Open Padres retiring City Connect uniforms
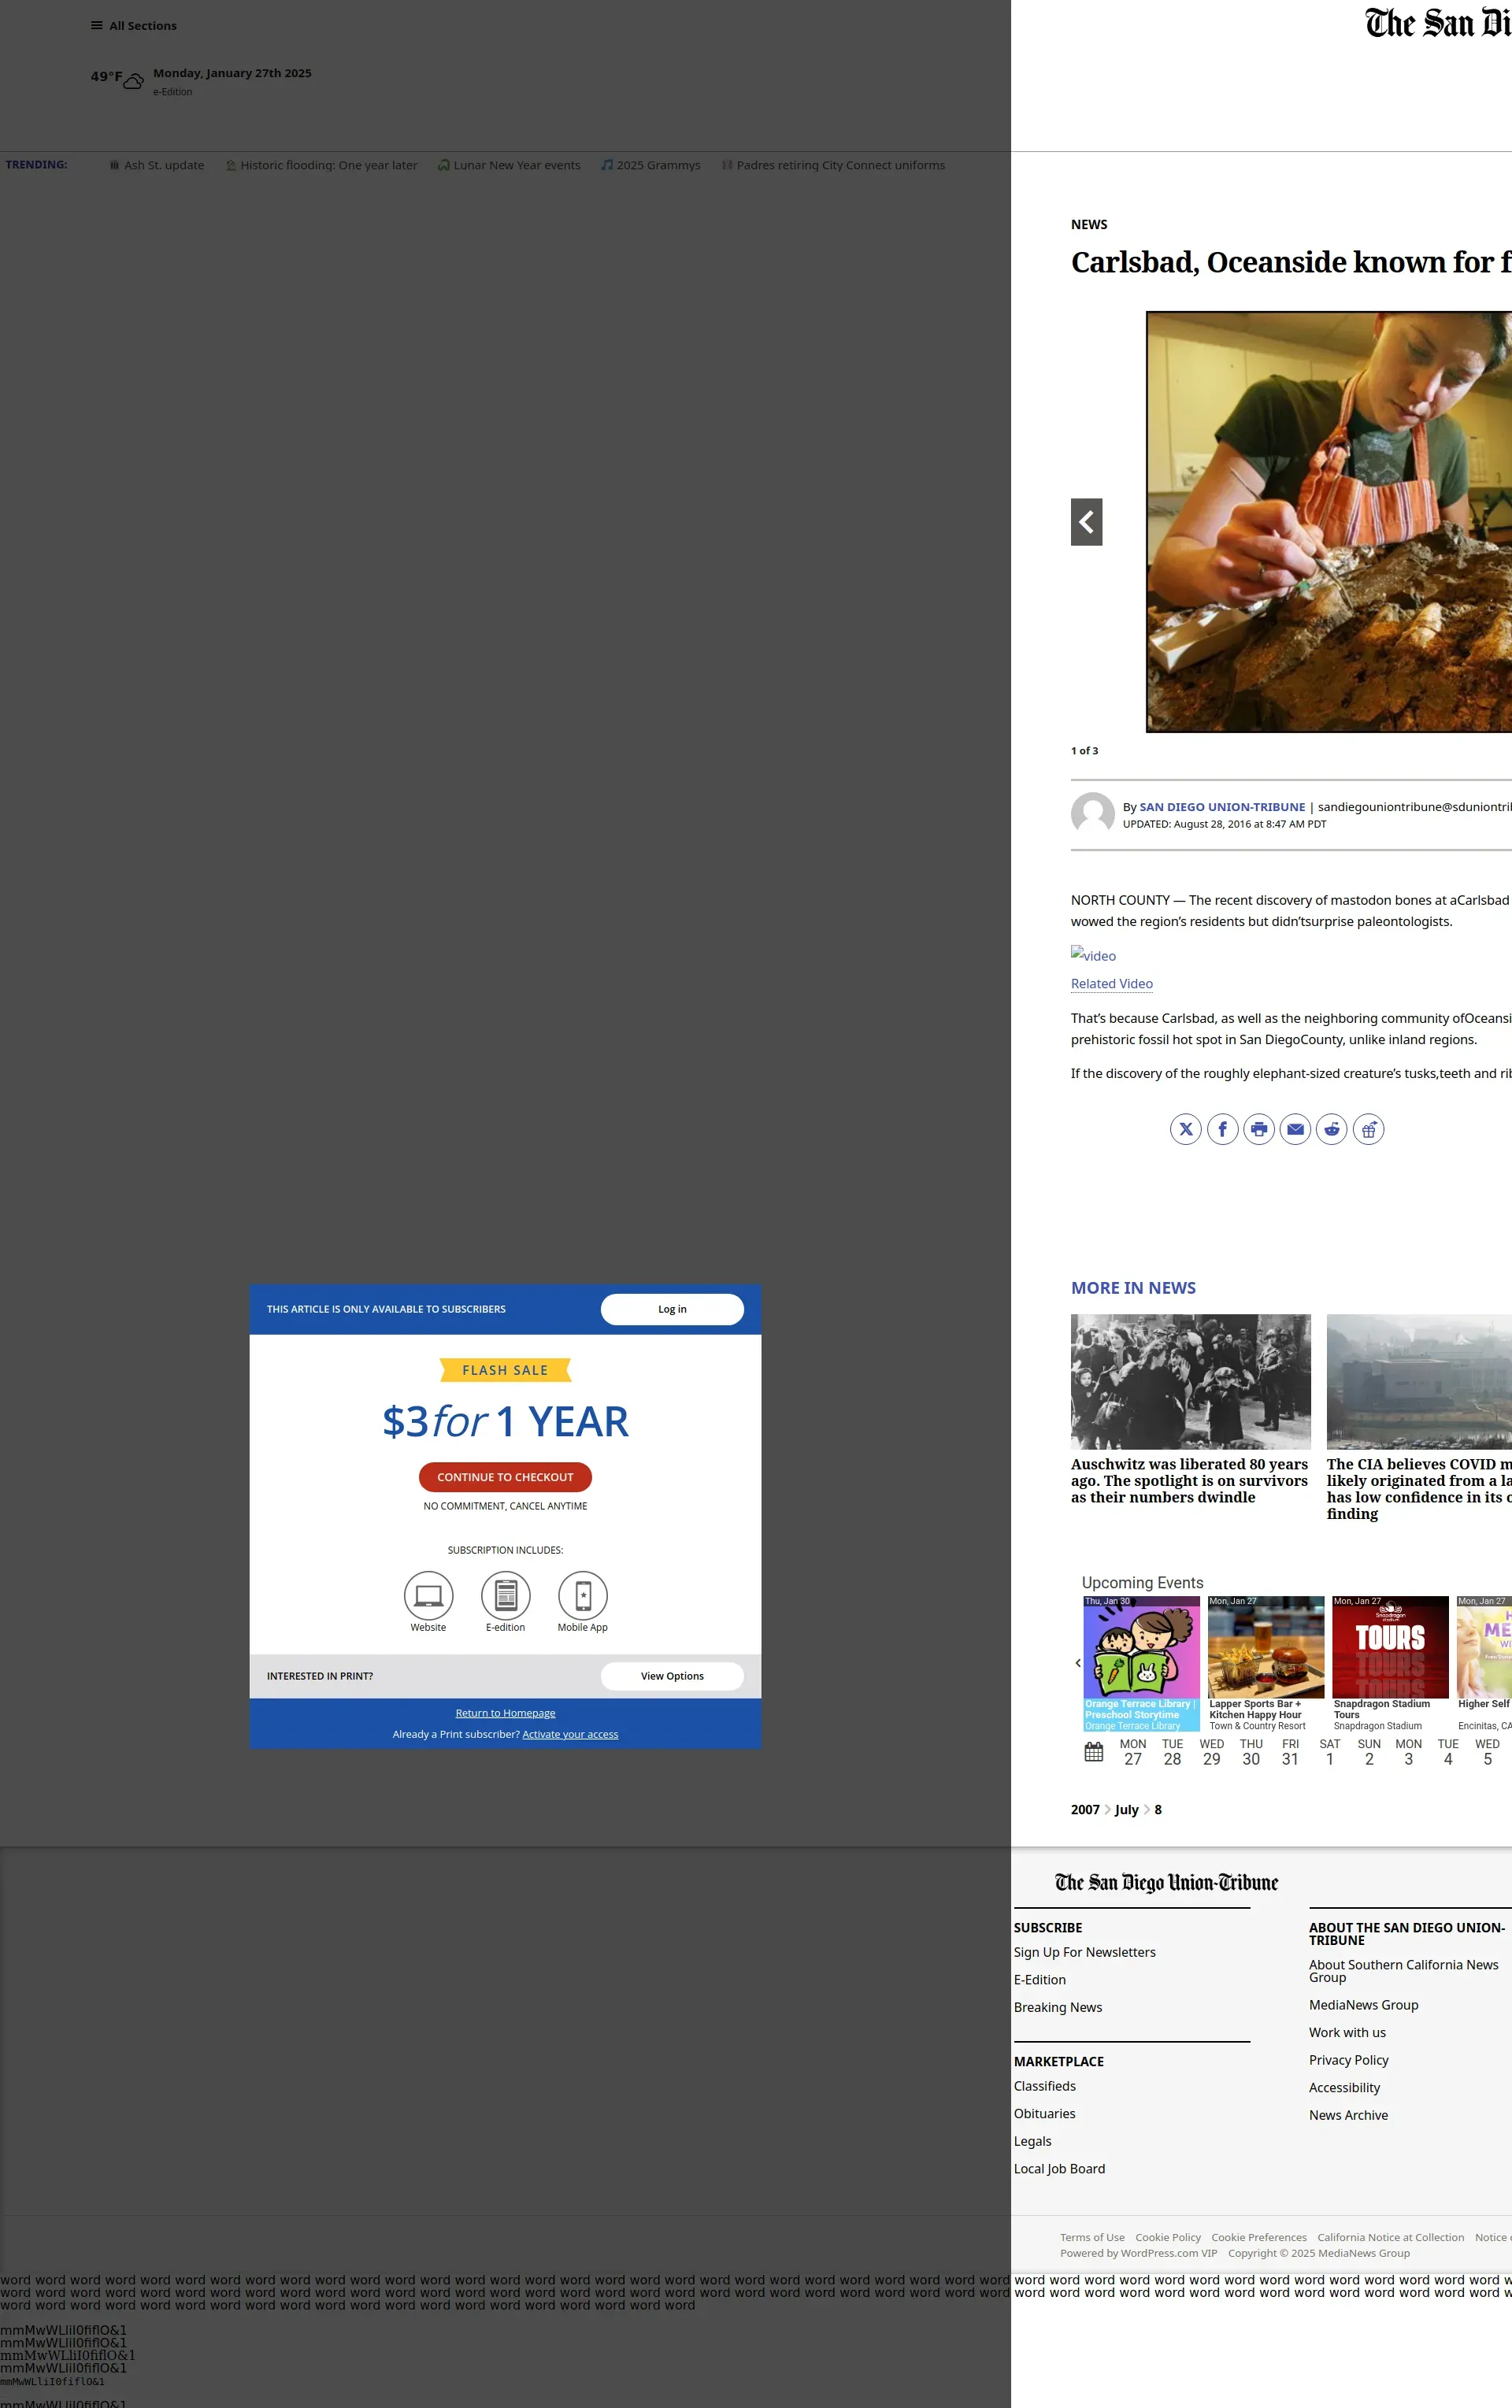Image resolution: width=1512 pixels, height=2408 pixels. (x=833, y=165)
